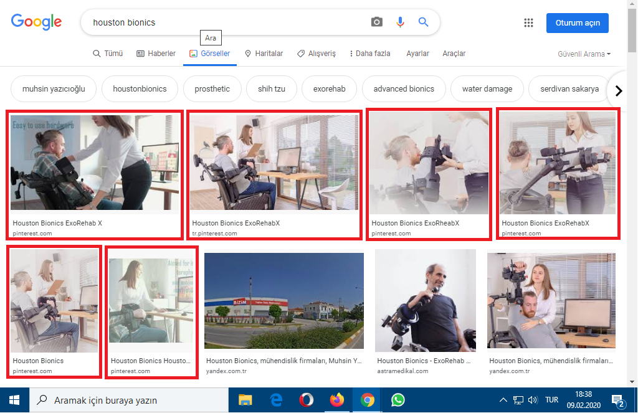Click the TUR input language indicator
Image resolution: width=638 pixels, height=413 pixels.
(x=552, y=400)
